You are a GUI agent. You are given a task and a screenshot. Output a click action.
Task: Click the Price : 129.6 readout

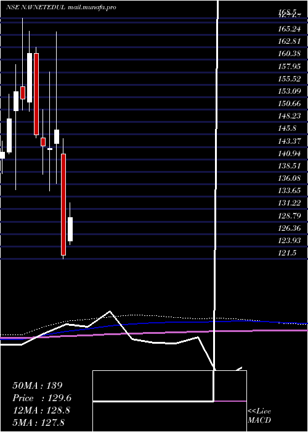(42, 398)
